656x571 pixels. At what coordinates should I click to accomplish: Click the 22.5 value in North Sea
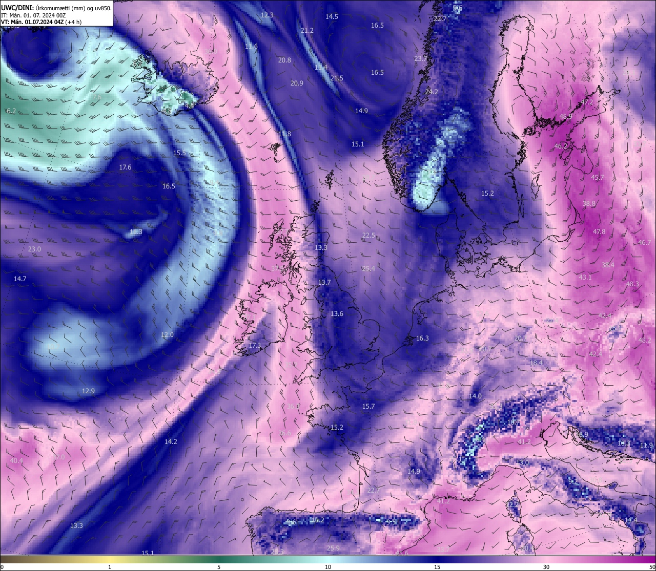(368, 236)
